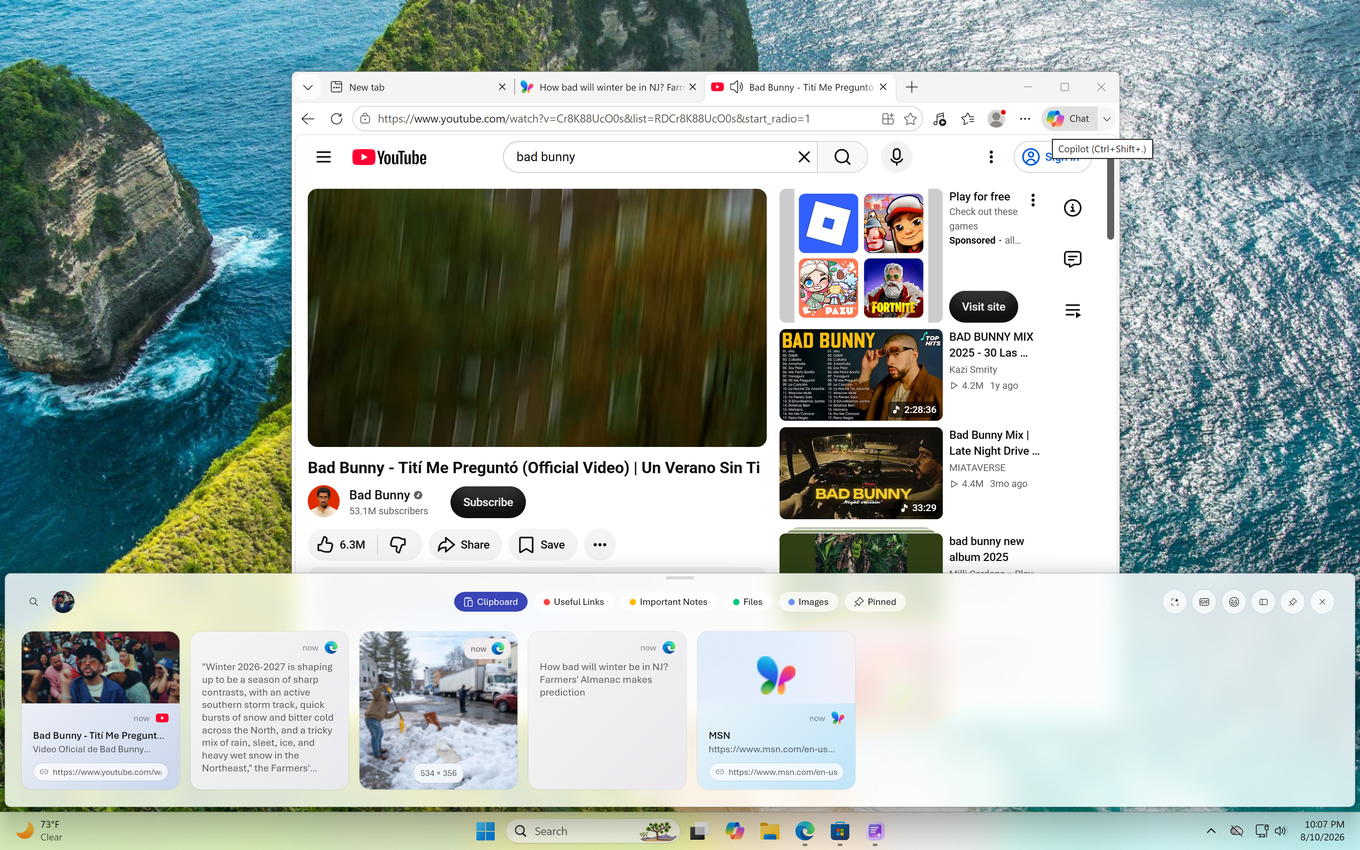This screenshot has width=1360, height=850.
Task: Open the Copilot Chat button
Action: point(1069,119)
